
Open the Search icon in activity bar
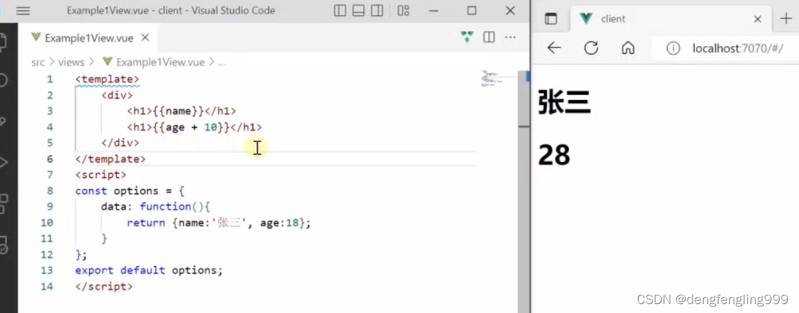[3, 81]
